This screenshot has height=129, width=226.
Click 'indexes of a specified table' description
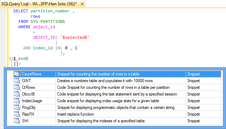[101, 121]
